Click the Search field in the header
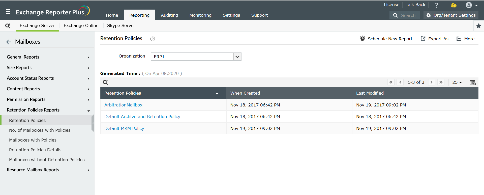 (x=408, y=15)
